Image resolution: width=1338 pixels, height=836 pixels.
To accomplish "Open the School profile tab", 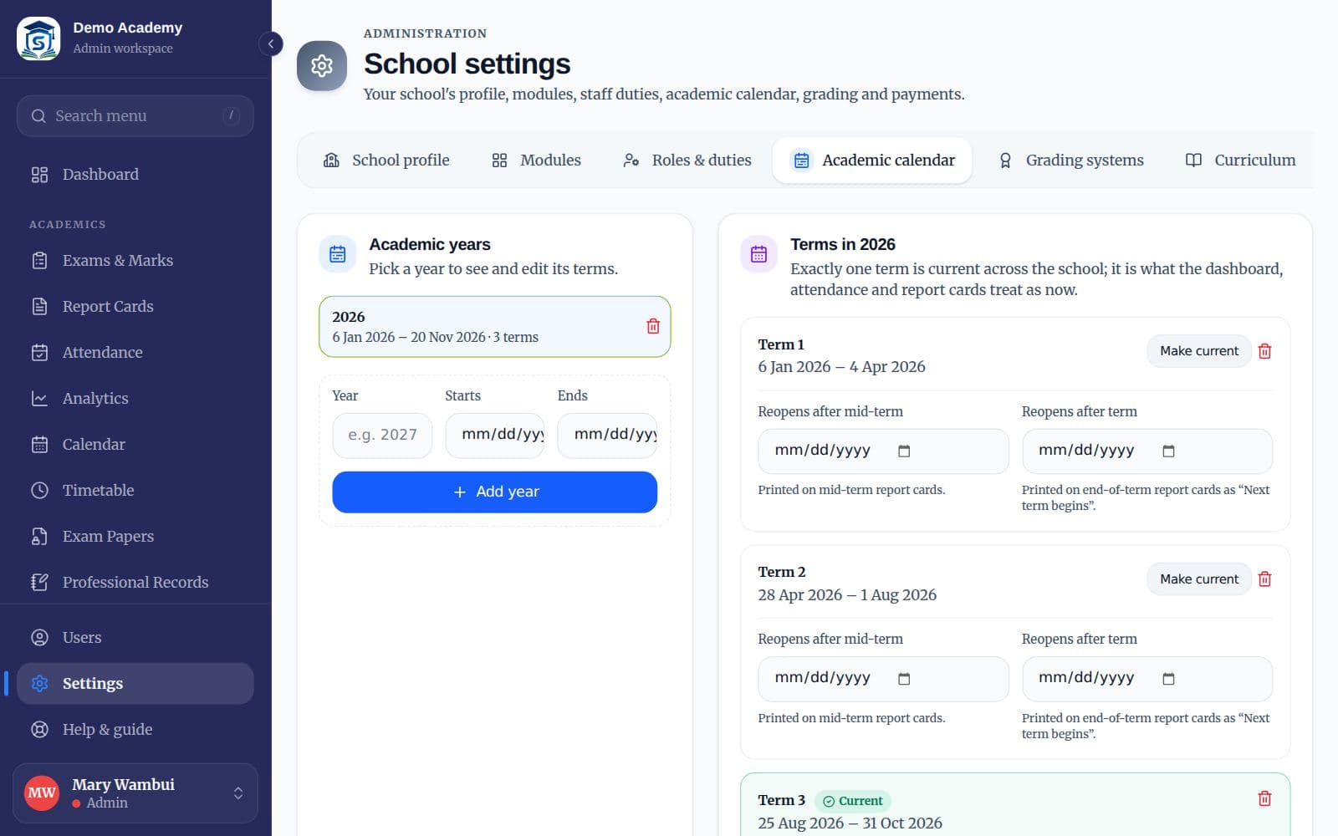I will (x=386, y=161).
